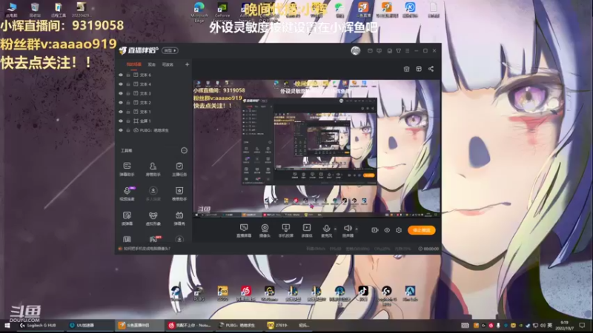
Task: Click the orange 停止预览 button
Action: 421,230
